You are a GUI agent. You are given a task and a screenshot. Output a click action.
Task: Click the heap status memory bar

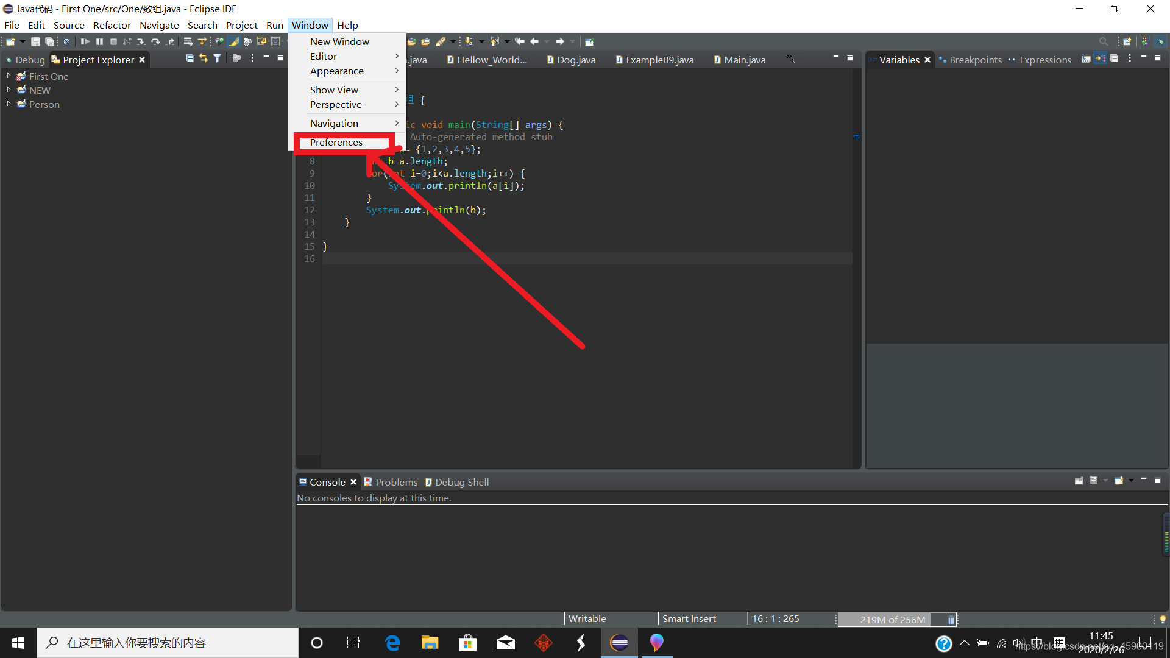tap(892, 620)
